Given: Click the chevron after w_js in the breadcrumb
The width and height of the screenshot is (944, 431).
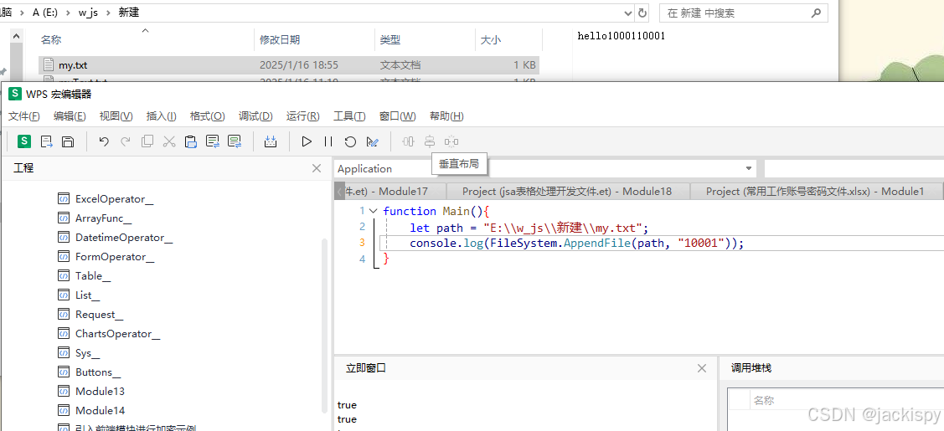Looking at the screenshot, I should (x=108, y=13).
